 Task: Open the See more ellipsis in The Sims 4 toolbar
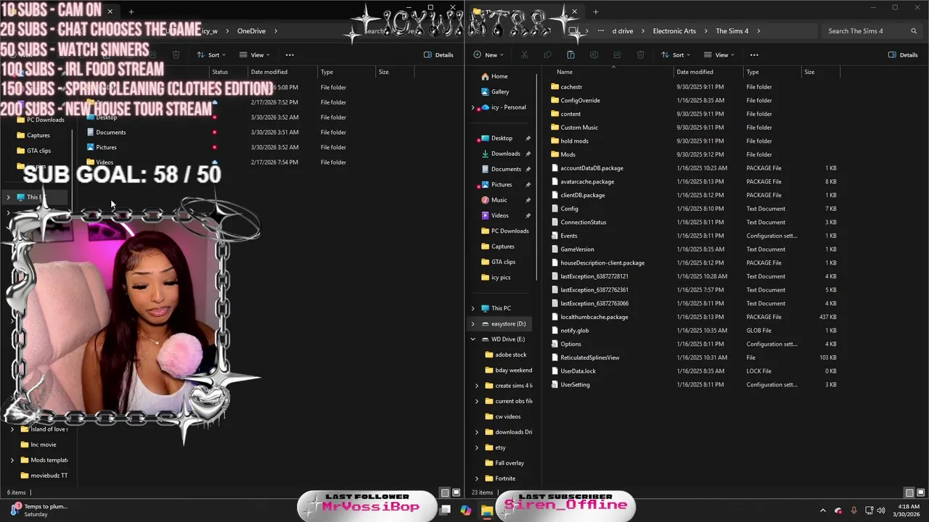(754, 55)
